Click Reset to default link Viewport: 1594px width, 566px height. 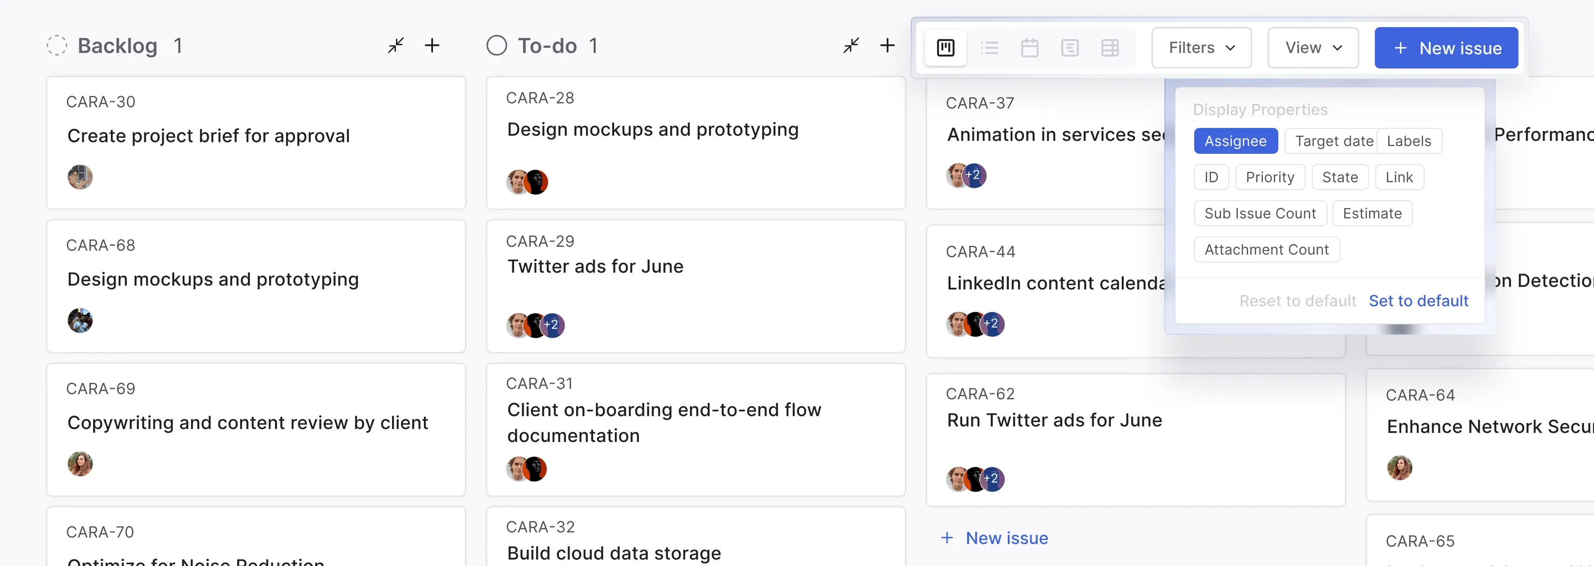tap(1297, 301)
